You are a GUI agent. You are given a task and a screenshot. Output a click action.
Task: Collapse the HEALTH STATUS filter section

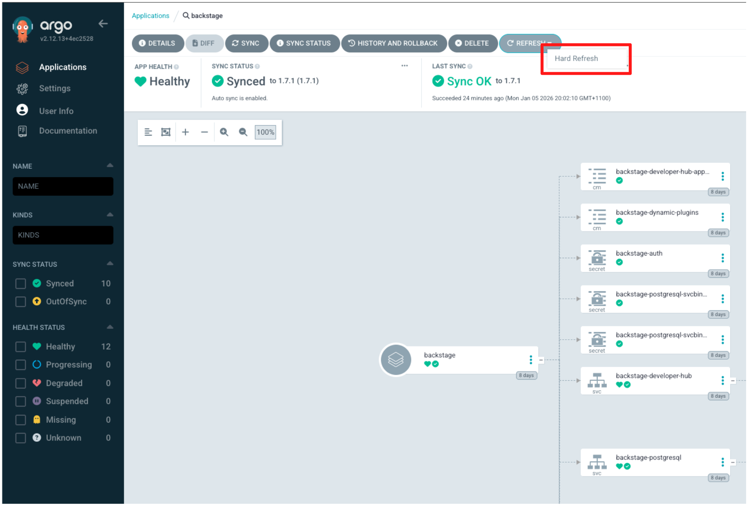tap(110, 327)
